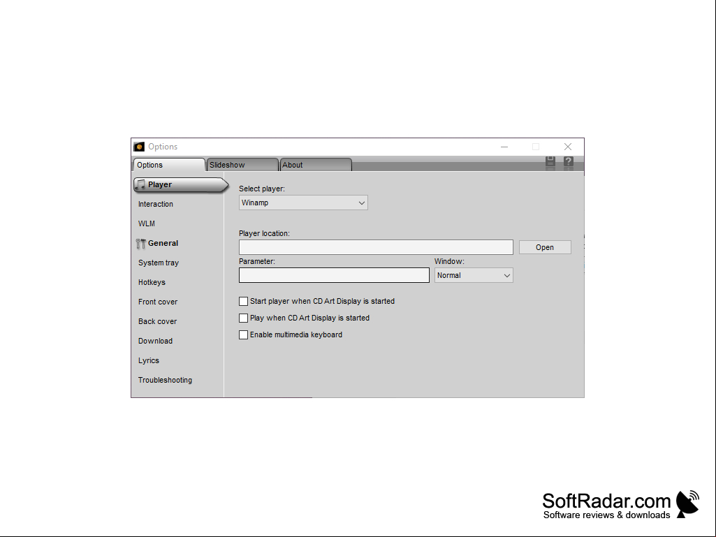The width and height of the screenshot is (716, 537).
Task: Open the Select player dropdown showing Winamp
Action: (x=303, y=203)
